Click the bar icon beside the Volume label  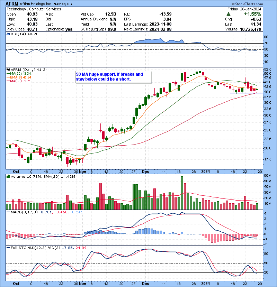pos(8,176)
